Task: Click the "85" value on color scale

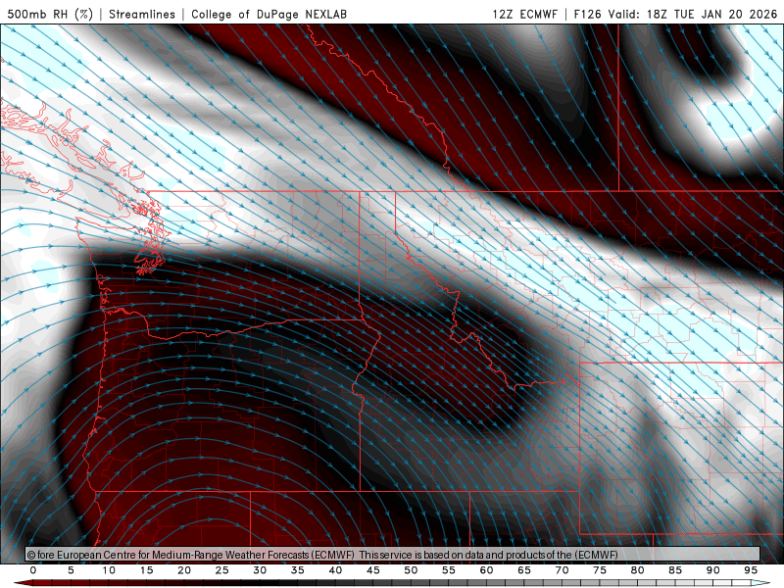Action: click(x=675, y=570)
